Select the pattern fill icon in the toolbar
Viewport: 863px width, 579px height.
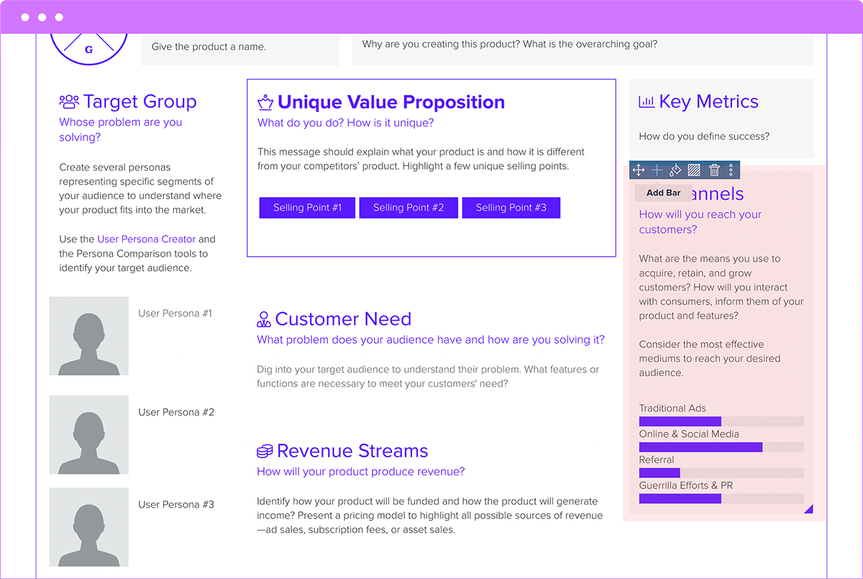point(694,170)
